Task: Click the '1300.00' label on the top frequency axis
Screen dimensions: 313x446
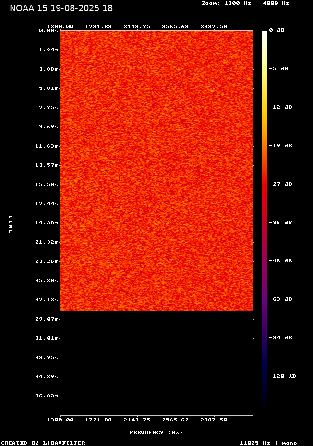Action: coord(60,26)
